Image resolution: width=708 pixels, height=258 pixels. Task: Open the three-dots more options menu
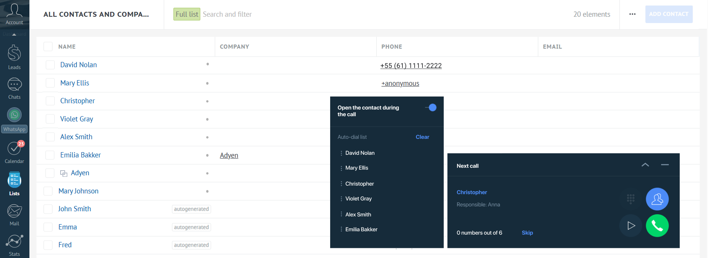632,14
